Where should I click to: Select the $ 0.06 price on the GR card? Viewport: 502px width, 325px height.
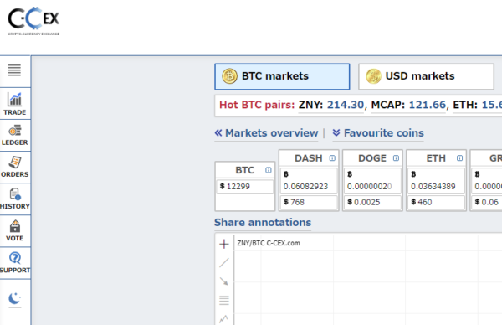[x=487, y=202]
